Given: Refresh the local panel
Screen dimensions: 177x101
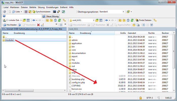Looking at the screenshot, I should point(59,20).
